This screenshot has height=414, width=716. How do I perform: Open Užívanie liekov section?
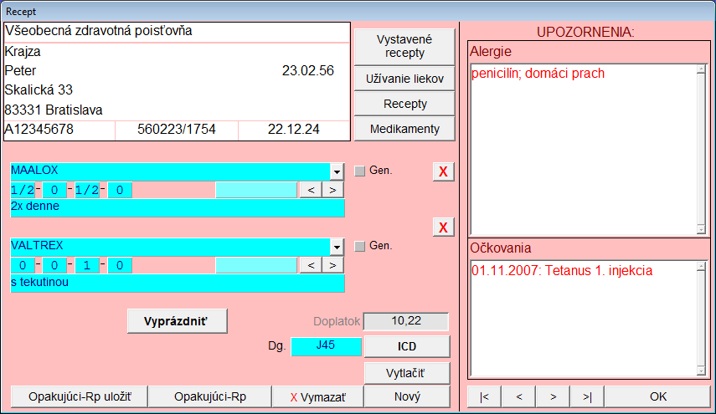(x=404, y=79)
